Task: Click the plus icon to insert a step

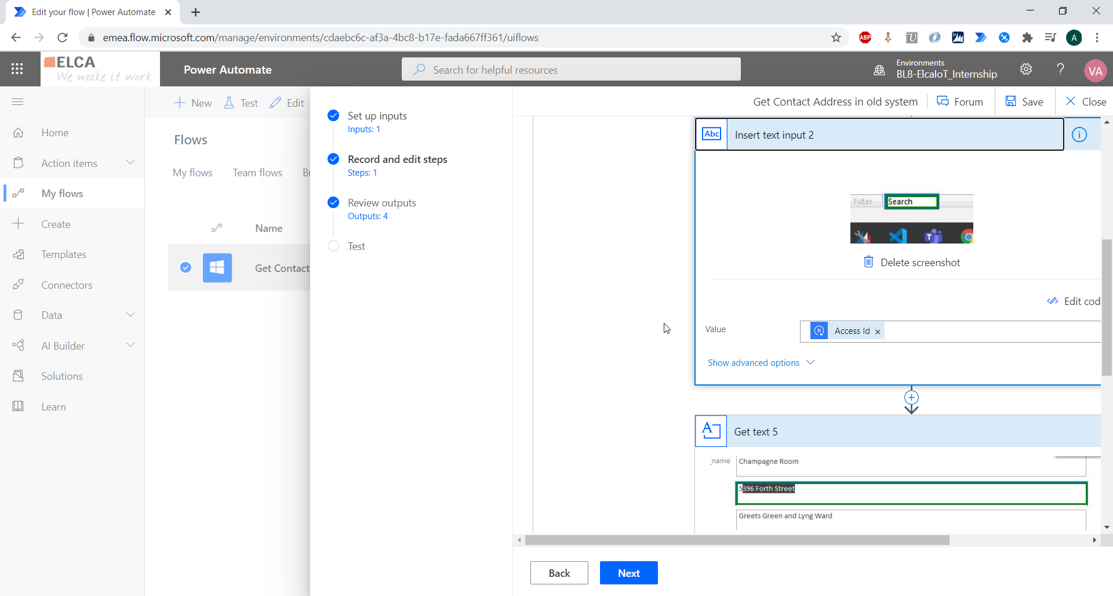Action: 911,398
